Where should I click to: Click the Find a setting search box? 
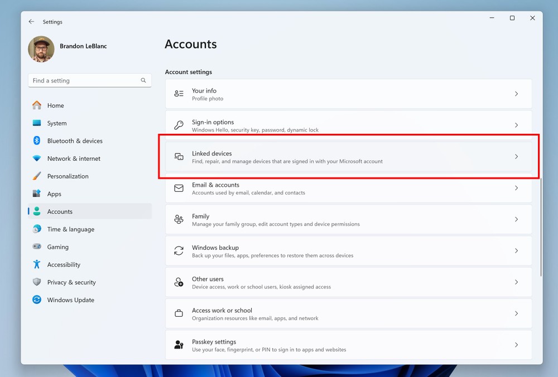(x=84, y=80)
